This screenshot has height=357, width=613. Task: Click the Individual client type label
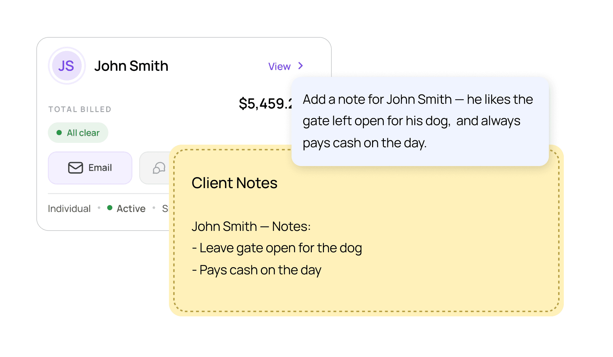[69, 208]
